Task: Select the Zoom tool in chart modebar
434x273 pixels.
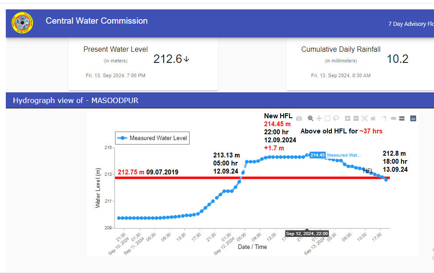Action: click(310, 119)
